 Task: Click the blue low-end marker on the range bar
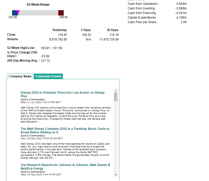[x=14, y=12]
